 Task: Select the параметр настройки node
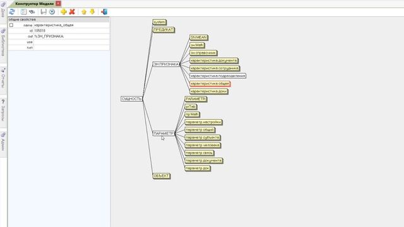[x=203, y=122]
